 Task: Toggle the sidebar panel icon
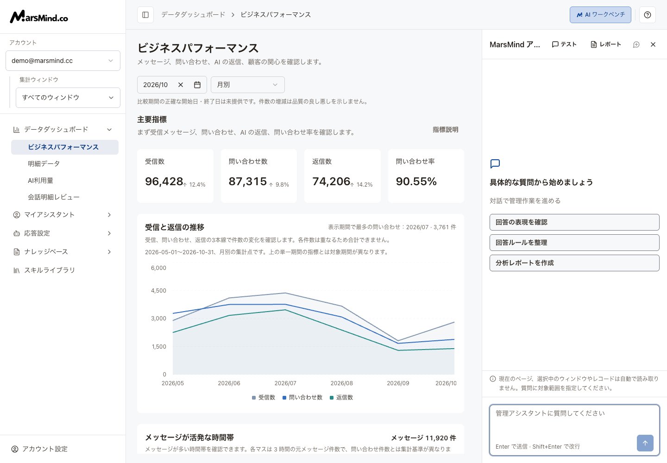click(x=145, y=15)
